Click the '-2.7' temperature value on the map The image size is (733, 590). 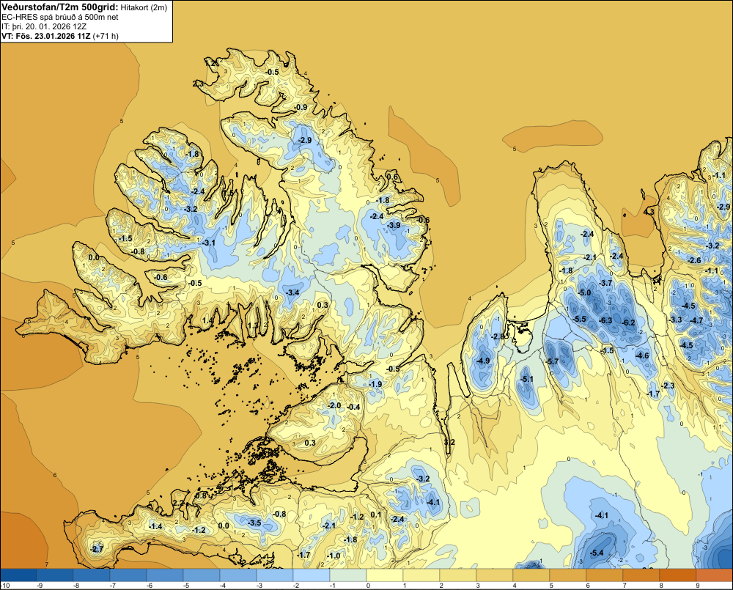click(x=96, y=549)
